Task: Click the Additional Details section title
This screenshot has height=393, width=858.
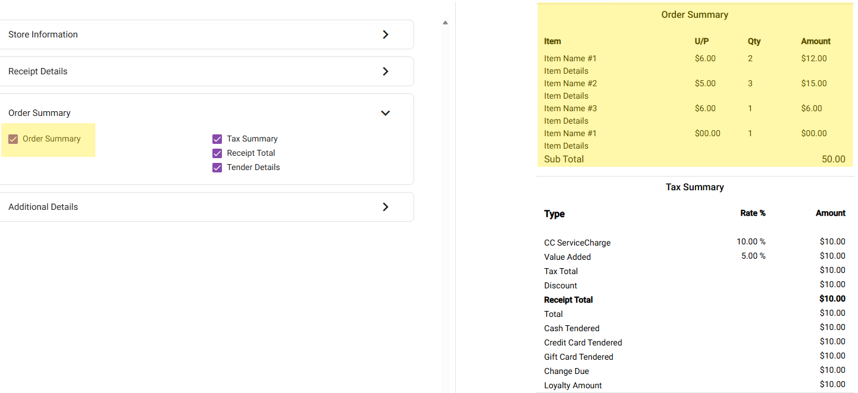Action: point(43,207)
